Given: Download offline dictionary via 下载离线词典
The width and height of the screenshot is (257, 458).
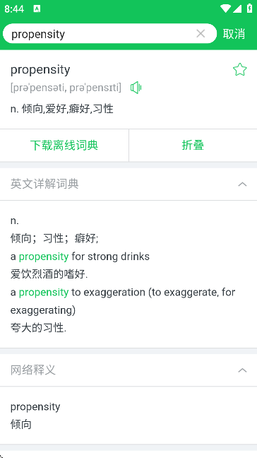Looking at the screenshot, I should click(64, 145).
